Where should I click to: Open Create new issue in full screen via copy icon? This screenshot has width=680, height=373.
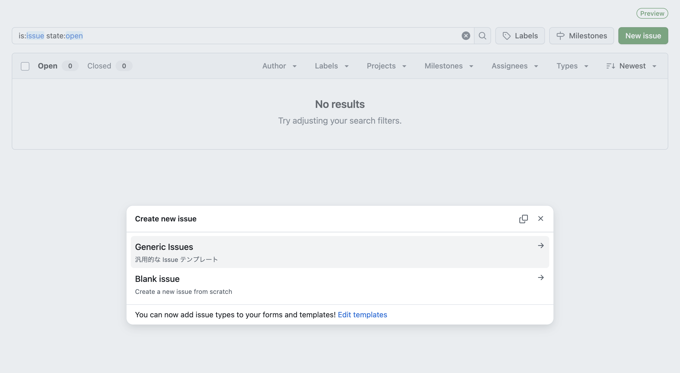(x=523, y=218)
